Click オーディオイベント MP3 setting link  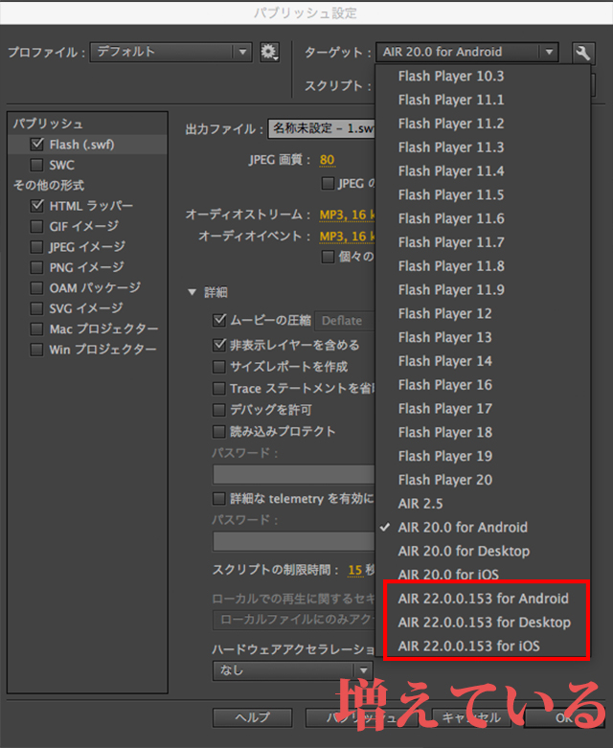348,237
